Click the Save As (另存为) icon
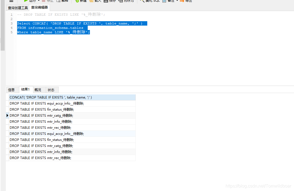 pos(121,1)
